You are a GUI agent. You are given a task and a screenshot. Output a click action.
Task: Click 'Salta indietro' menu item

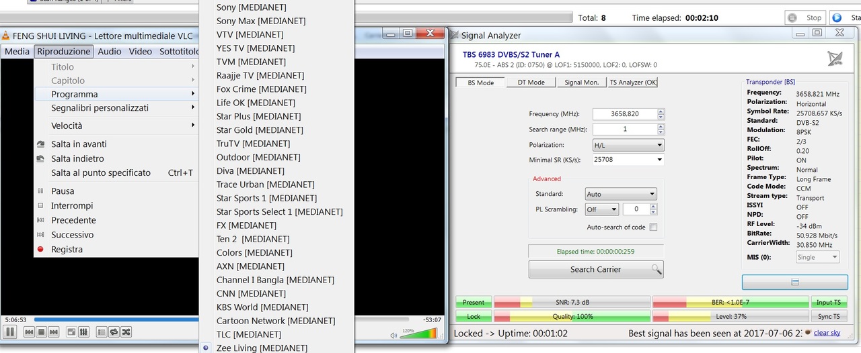point(116,159)
